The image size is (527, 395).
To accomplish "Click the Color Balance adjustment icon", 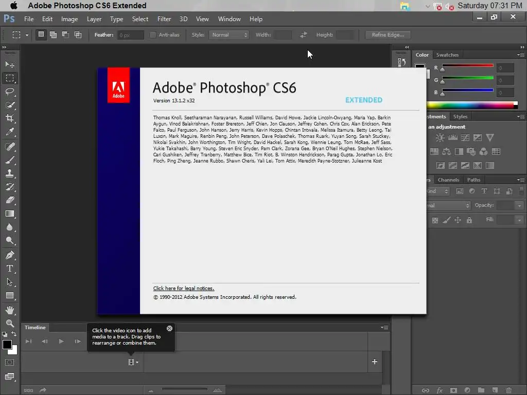I will pyautogui.click(x=446, y=152).
